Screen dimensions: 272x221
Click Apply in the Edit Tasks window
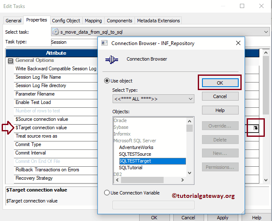tap(223, 218)
